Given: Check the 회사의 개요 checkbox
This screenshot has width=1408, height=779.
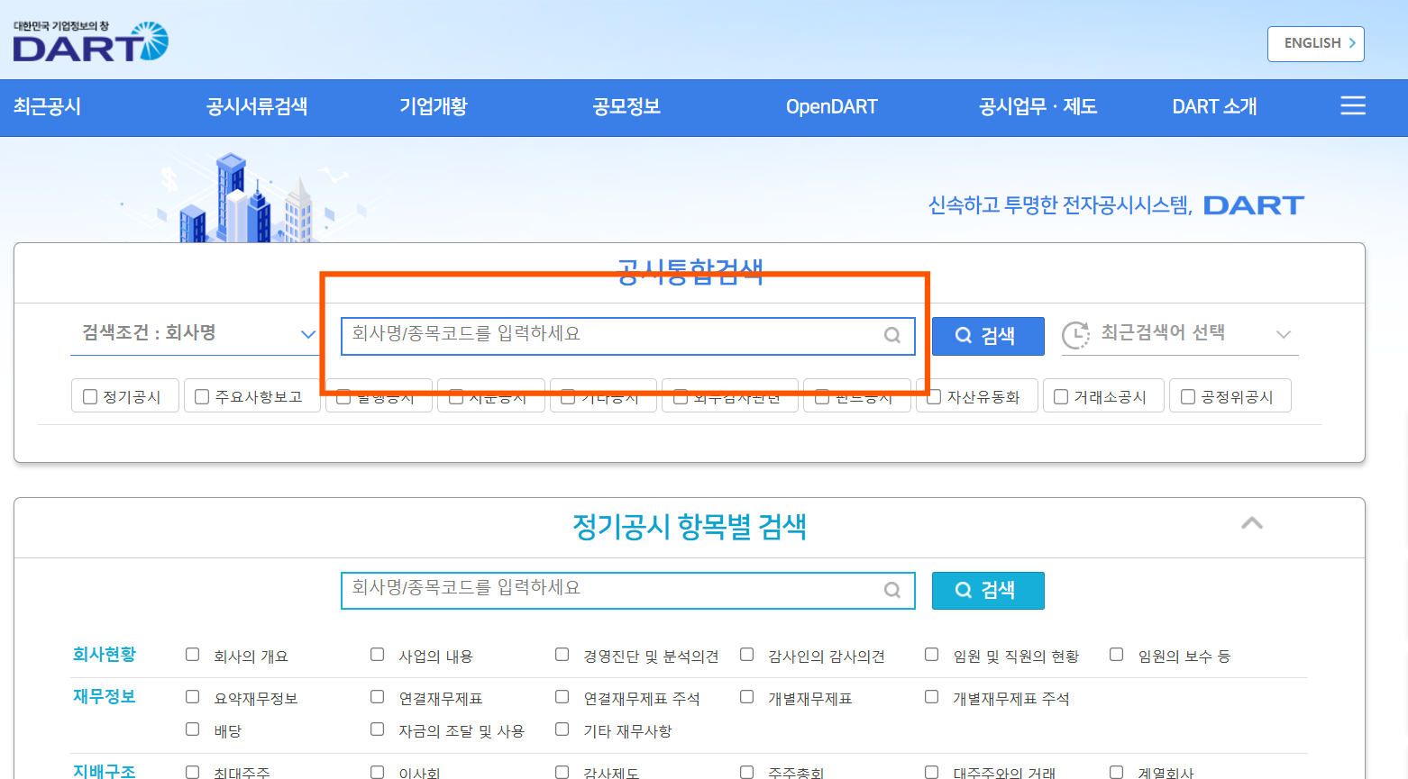Looking at the screenshot, I should [x=192, y=655].
